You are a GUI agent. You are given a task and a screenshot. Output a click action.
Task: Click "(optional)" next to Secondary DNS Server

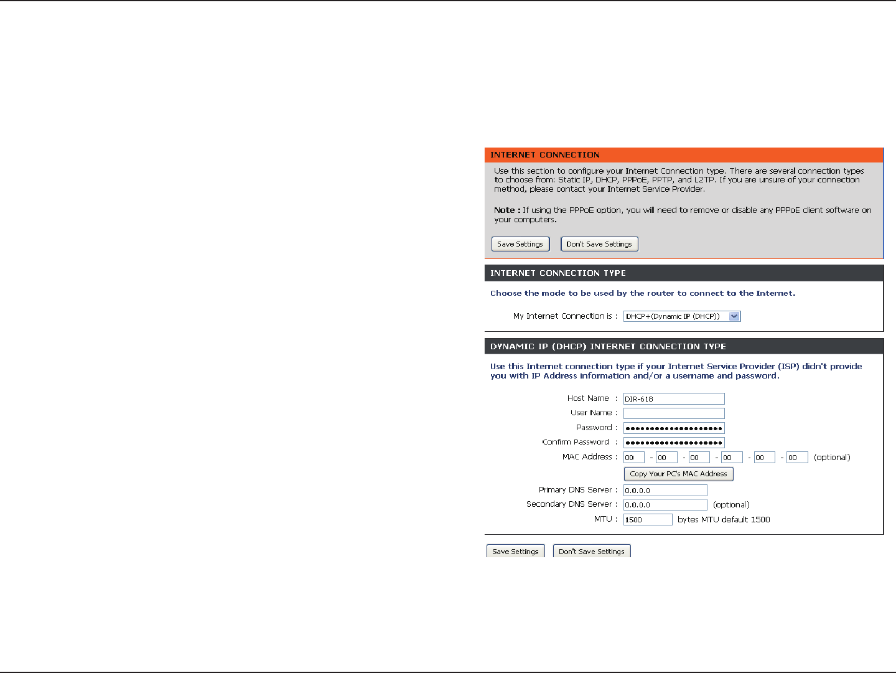click(731, 505)
